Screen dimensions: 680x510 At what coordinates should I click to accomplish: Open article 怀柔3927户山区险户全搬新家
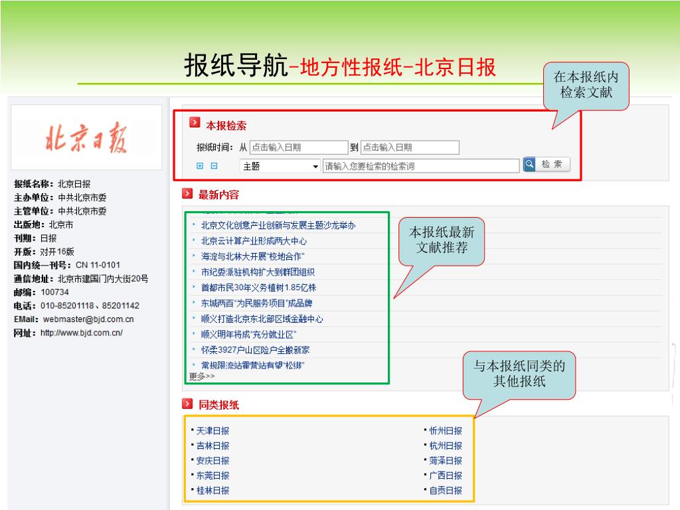256,351
